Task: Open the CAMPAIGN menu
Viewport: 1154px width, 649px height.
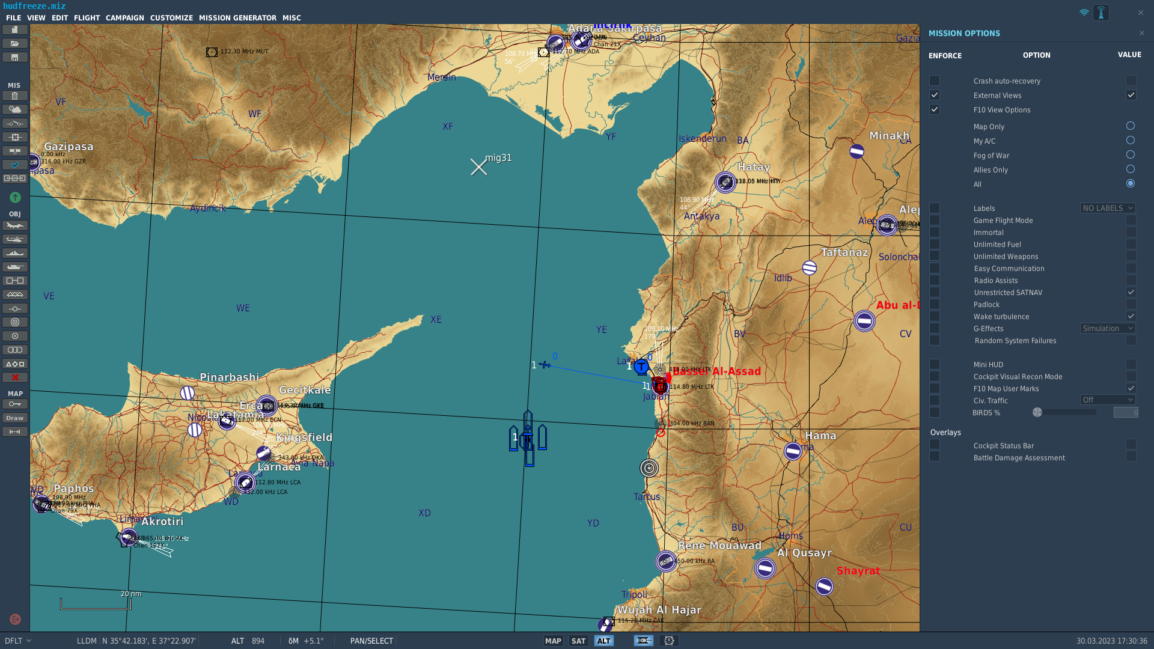Action: [x=125, y=18]
